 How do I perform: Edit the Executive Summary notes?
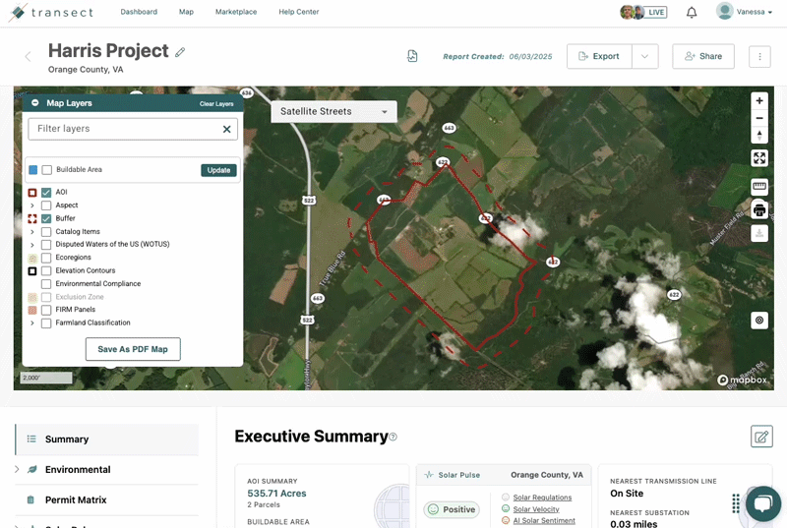(760, 437)
